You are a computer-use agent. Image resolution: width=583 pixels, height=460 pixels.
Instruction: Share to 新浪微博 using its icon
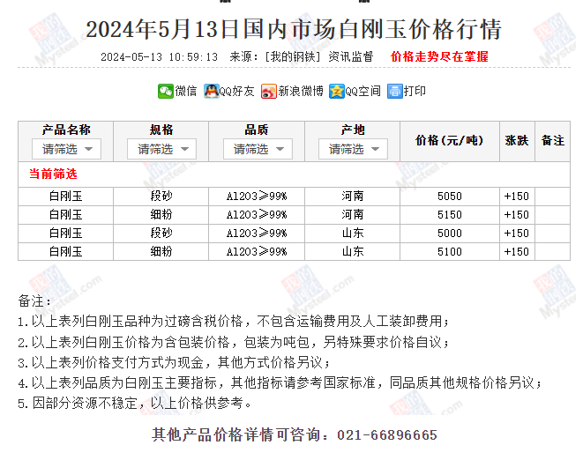[268, 91]
